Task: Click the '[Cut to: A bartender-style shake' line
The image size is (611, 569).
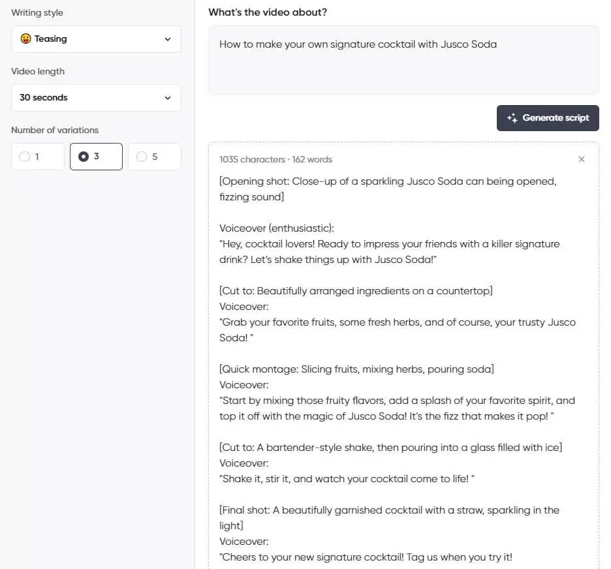Action: [391, 448]
